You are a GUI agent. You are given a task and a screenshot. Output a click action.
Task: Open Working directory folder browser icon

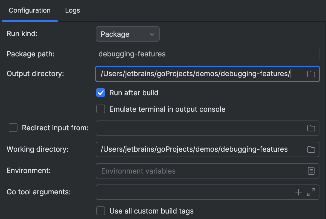[x=311, y=149]
